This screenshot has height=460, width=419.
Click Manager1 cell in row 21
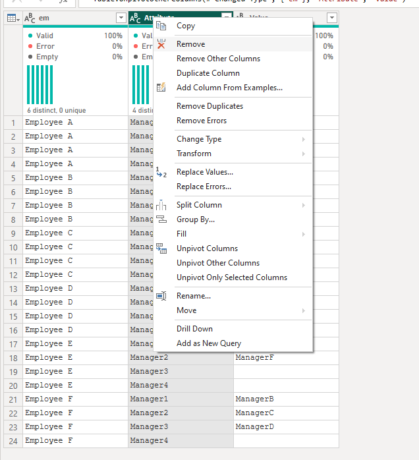tap(181, 399)
